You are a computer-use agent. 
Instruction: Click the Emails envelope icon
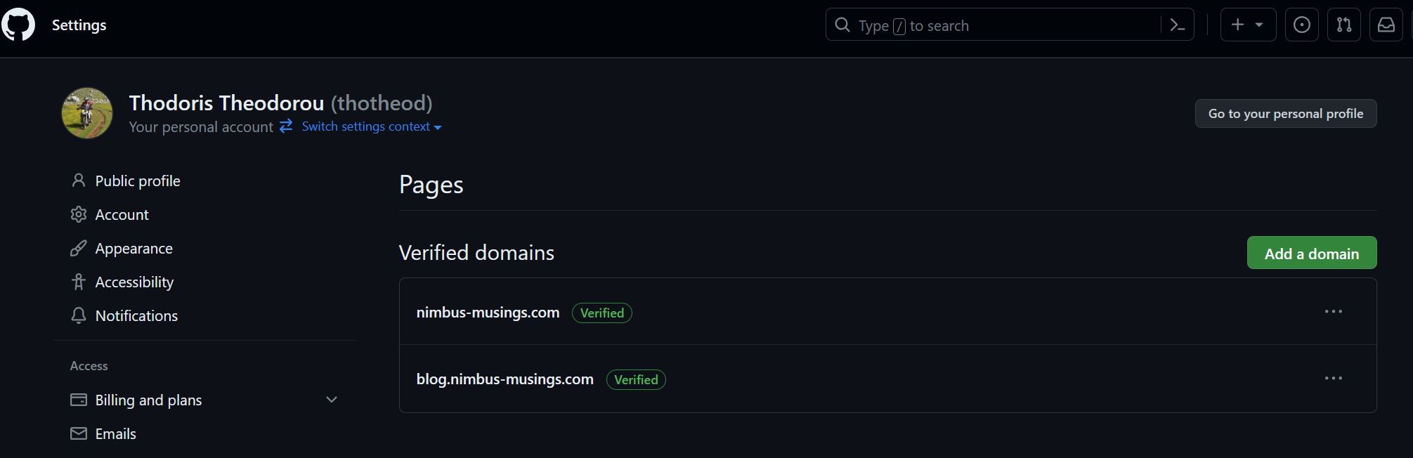pyautogui.click(x=79, y=433)
